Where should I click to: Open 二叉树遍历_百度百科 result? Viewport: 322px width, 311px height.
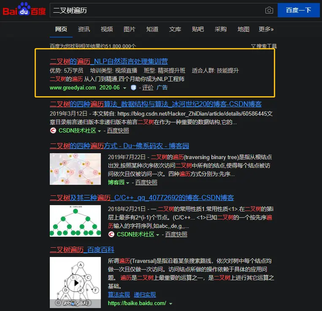(82, 250)
